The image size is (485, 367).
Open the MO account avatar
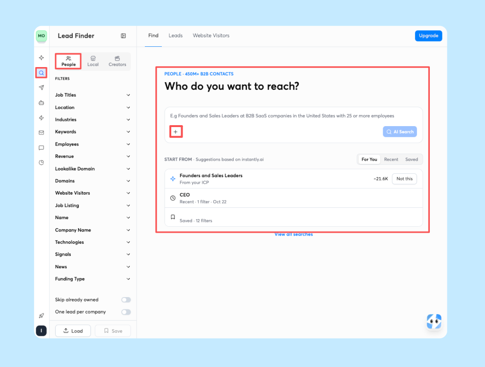tap(42, 36)
